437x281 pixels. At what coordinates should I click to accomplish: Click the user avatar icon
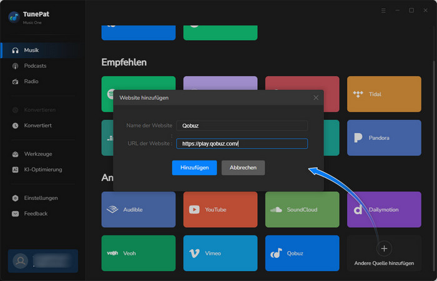[x=21, y=261]
